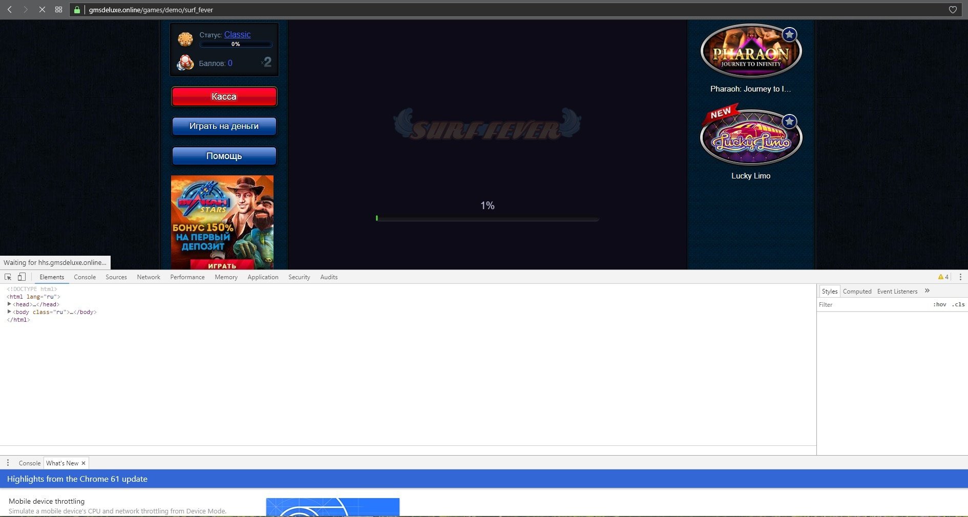The width and height of the screenshot is (968, 517).
Task: Select the Styles pane tab
Action: pos(830,291)
